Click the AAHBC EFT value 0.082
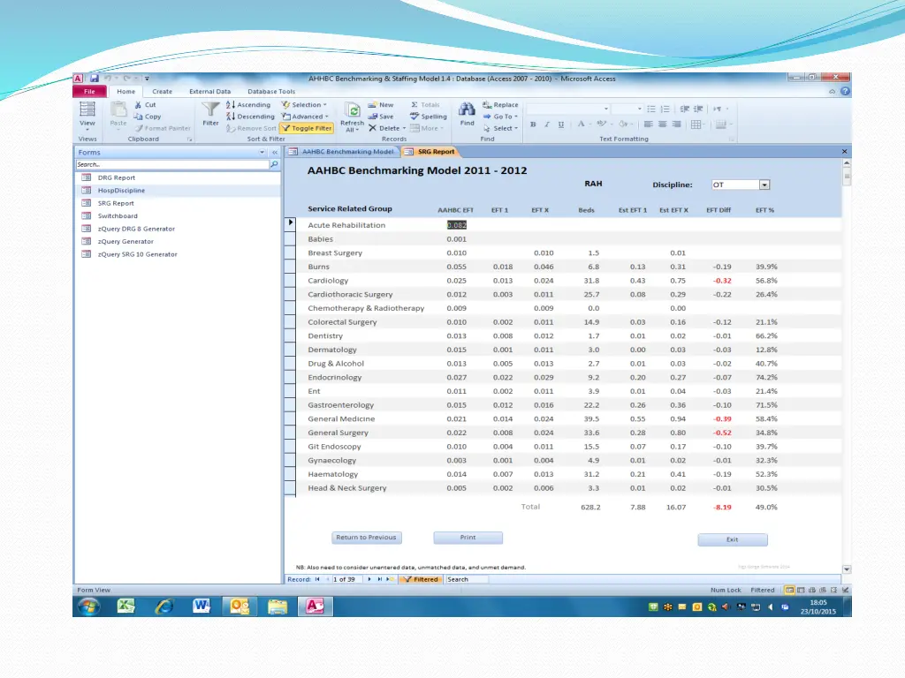 point(457,225)
